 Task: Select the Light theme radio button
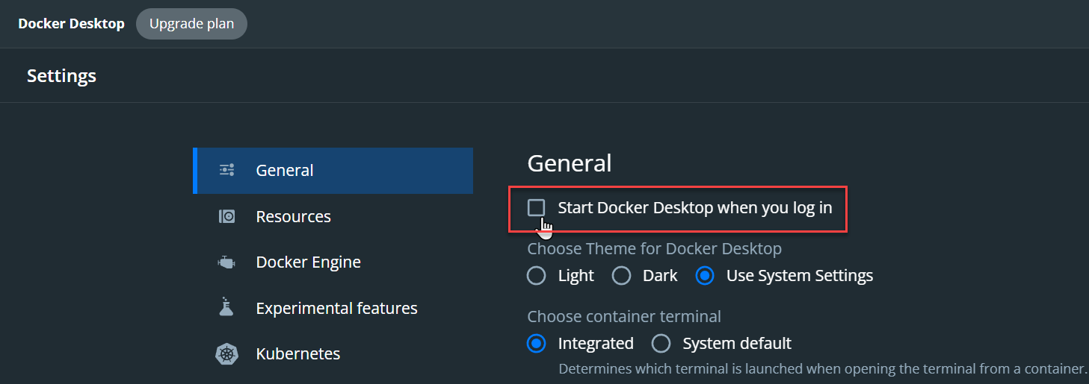point(536,276)
